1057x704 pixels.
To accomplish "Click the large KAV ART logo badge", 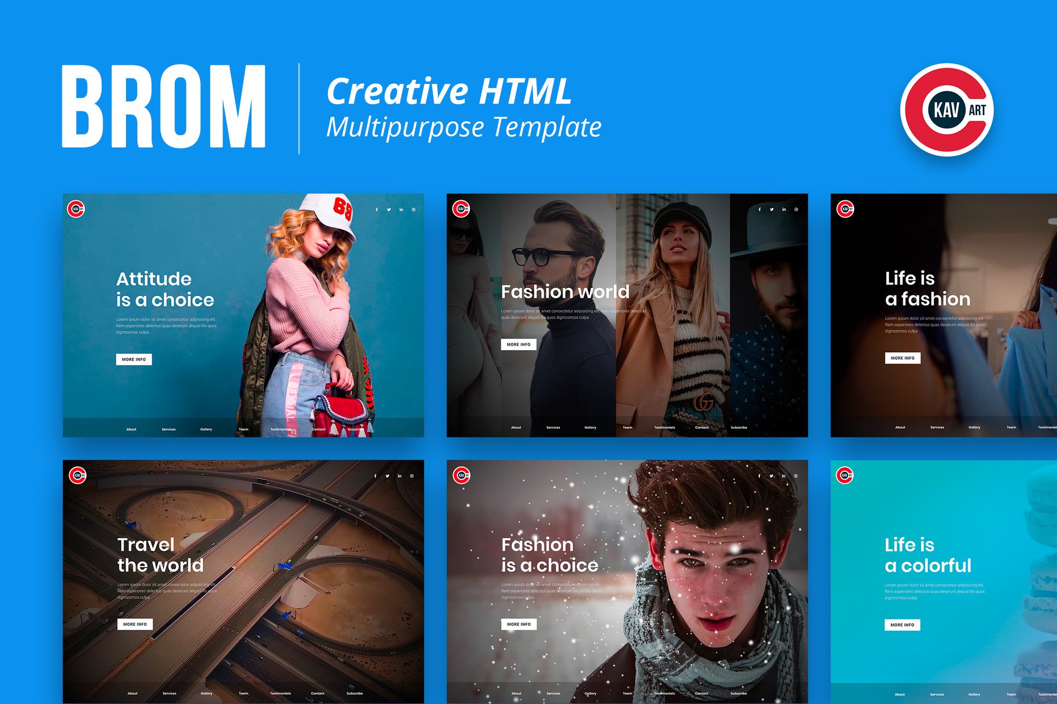I will pyautogui.click(x=947, y=110).
